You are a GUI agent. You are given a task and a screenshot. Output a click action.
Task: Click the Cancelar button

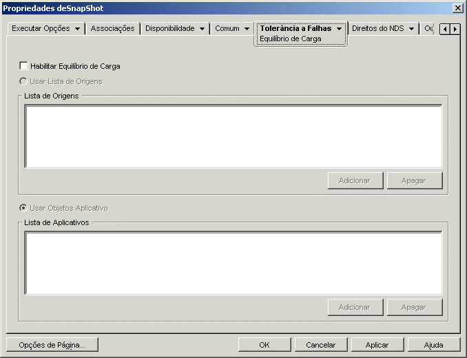tap(321, 345)
